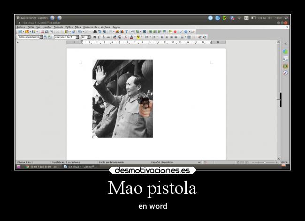
Task: Click the Insert text box T icon
Action: 127,32
